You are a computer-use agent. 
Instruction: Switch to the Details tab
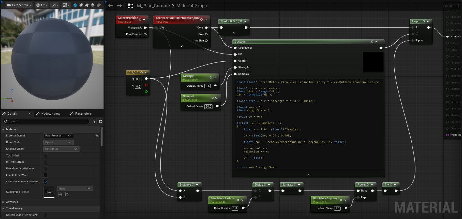tap(12, 114)
